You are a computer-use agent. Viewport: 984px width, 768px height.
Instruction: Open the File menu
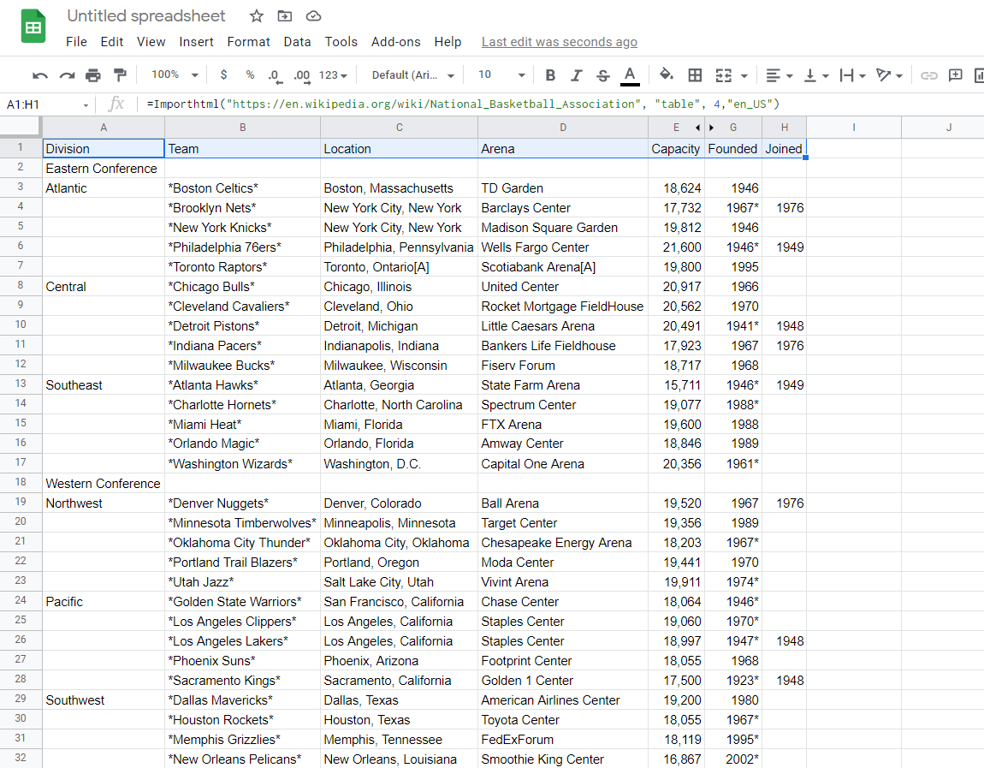76,41
